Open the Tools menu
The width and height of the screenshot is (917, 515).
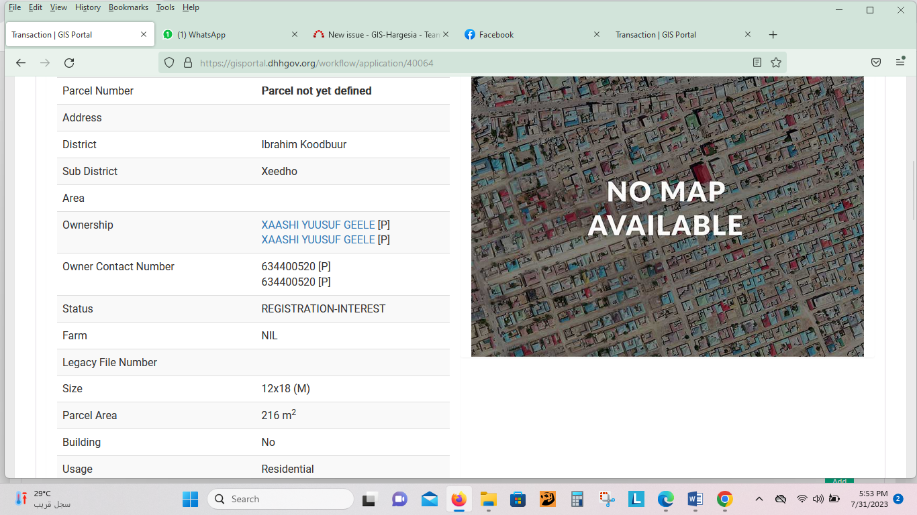click(165, 7)
